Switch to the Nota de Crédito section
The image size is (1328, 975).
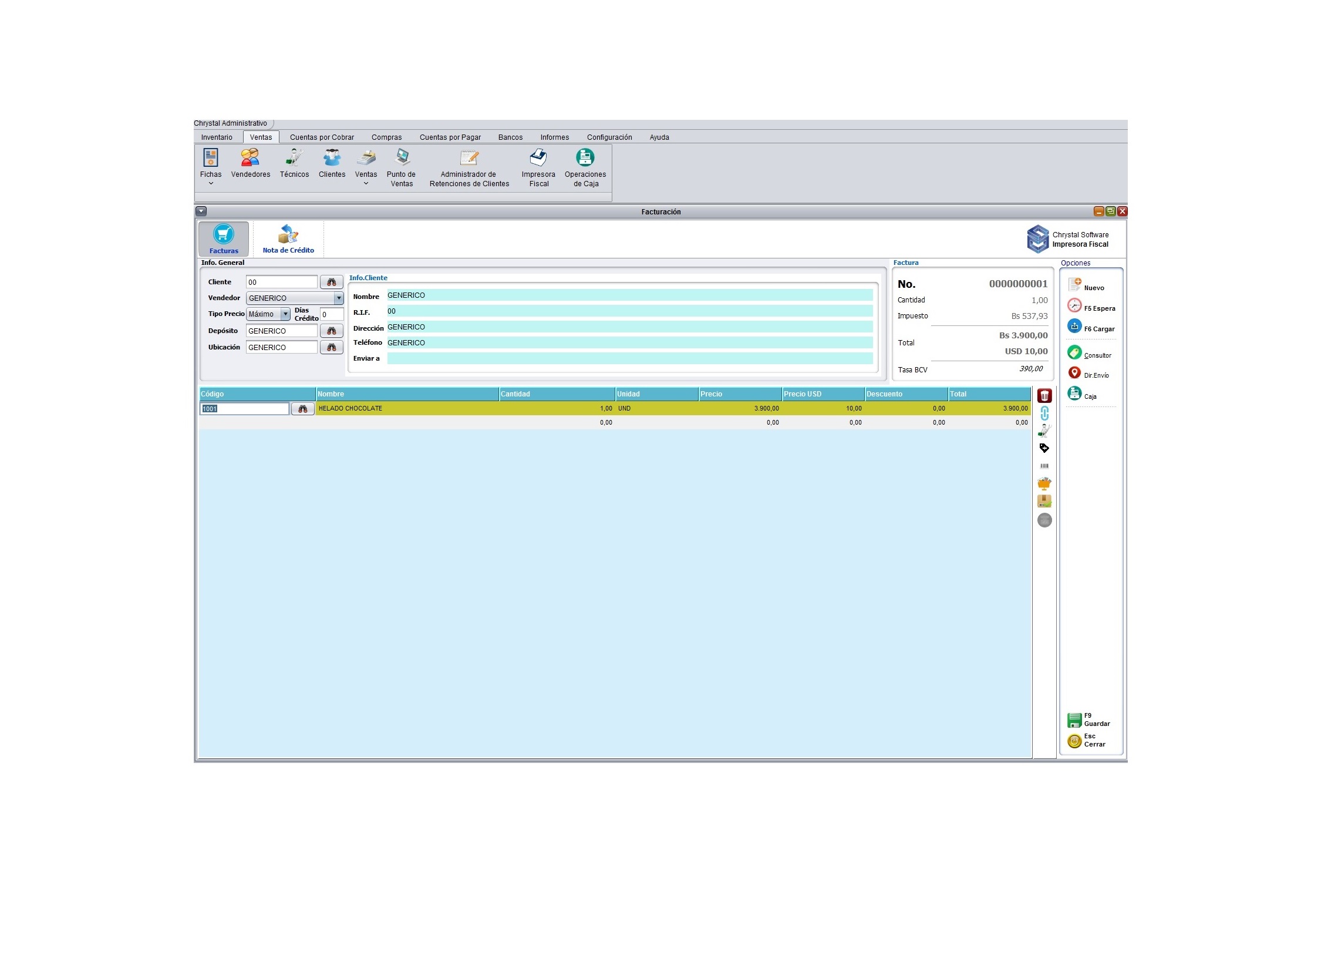click(x=288, y=240)
